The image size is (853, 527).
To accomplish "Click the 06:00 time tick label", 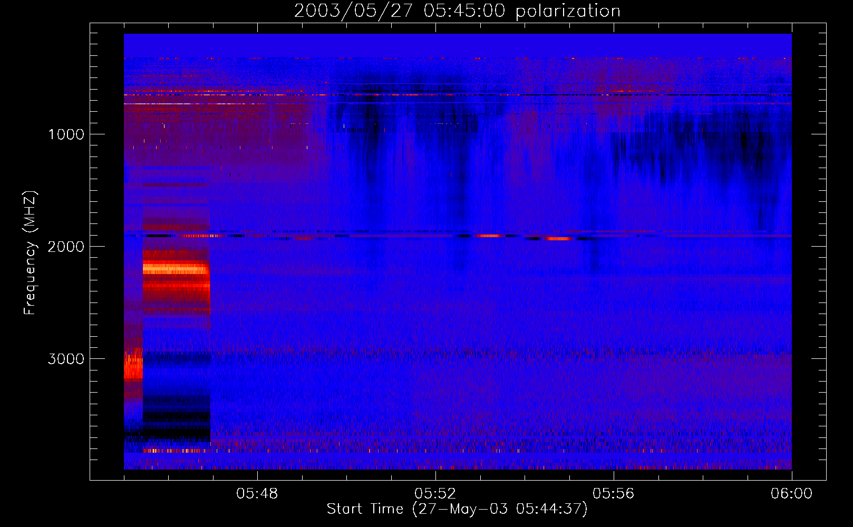I will [792, 494].
